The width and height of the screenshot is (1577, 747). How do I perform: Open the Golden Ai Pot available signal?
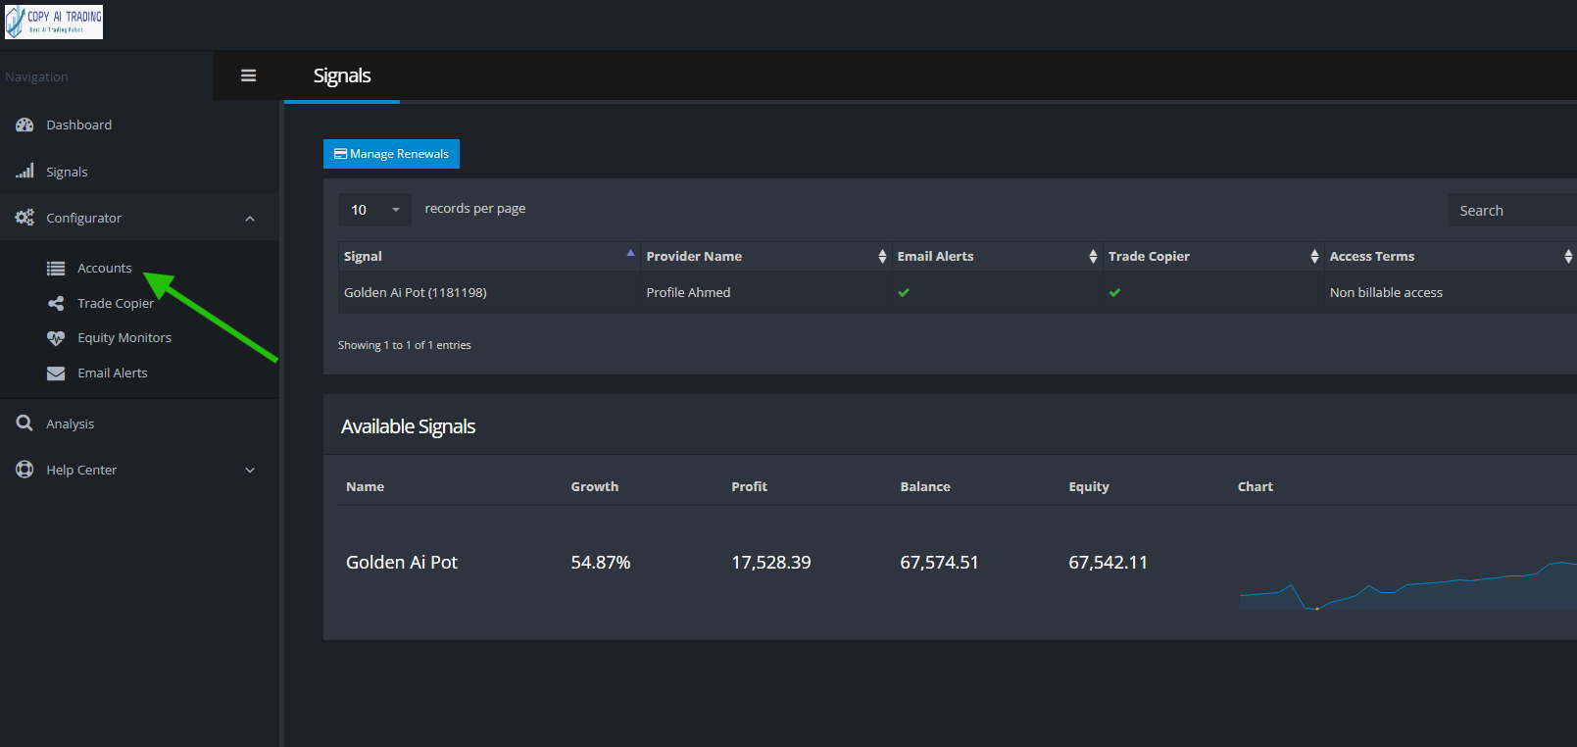(x=402, y=562)
